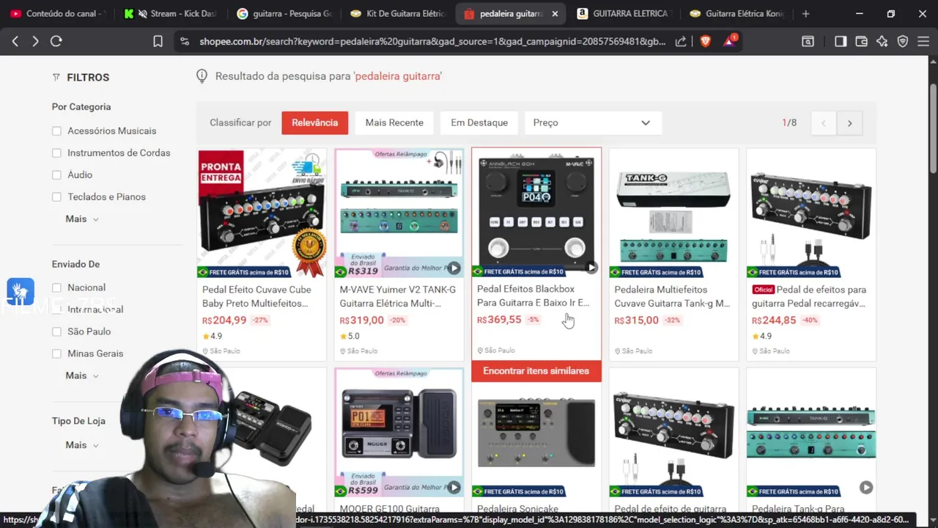Click the R$315,00 price
The height and width of the screenshot is (528, 938).
[x=636, y=320]
